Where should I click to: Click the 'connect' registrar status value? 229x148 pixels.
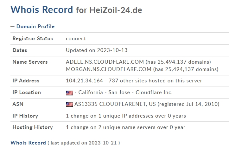click(76, 39)
